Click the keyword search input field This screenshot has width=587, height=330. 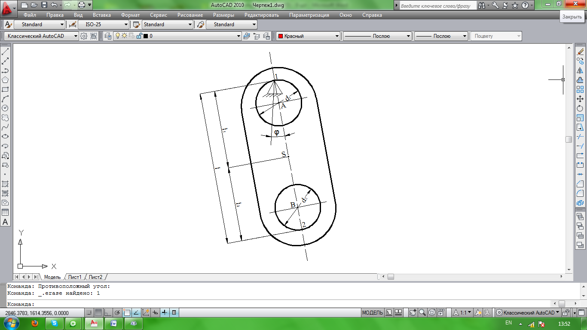click(x=437, y=6)
